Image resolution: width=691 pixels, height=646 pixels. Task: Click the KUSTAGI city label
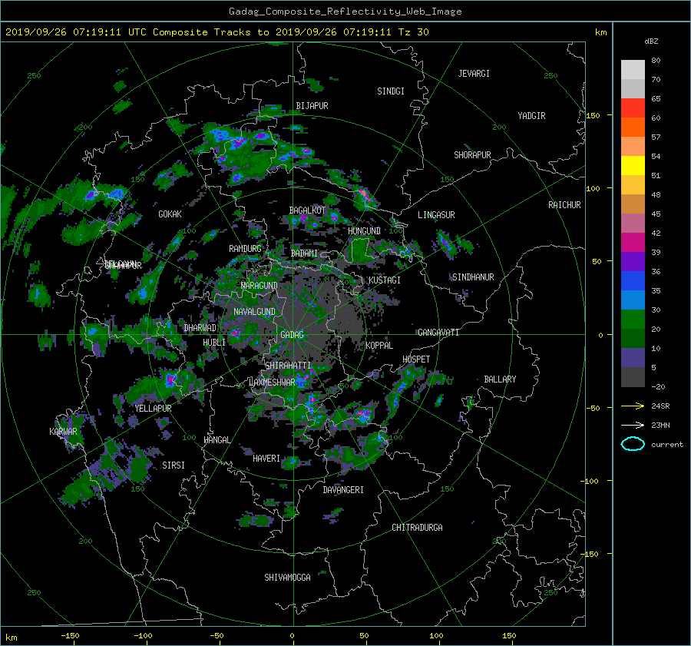[385, 280]
